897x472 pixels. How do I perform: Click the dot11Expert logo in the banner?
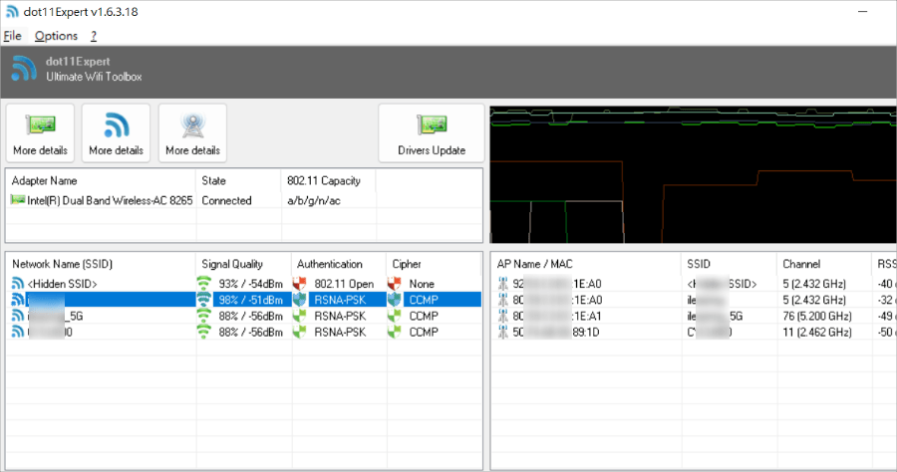(x=24, y=68)
